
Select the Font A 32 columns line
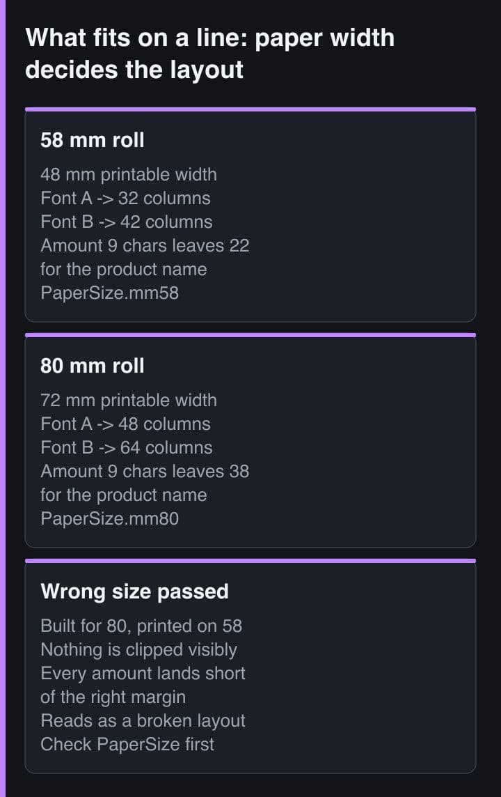pyautogui.click(x=125, y=199)
